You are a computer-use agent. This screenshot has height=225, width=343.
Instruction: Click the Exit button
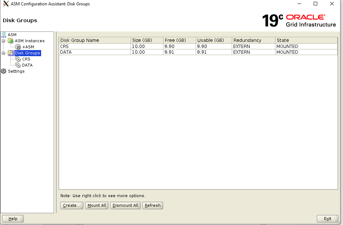328,219
